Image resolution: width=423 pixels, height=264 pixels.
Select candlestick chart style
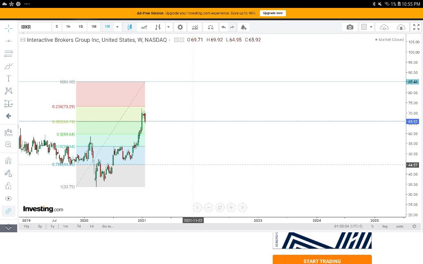130,27
